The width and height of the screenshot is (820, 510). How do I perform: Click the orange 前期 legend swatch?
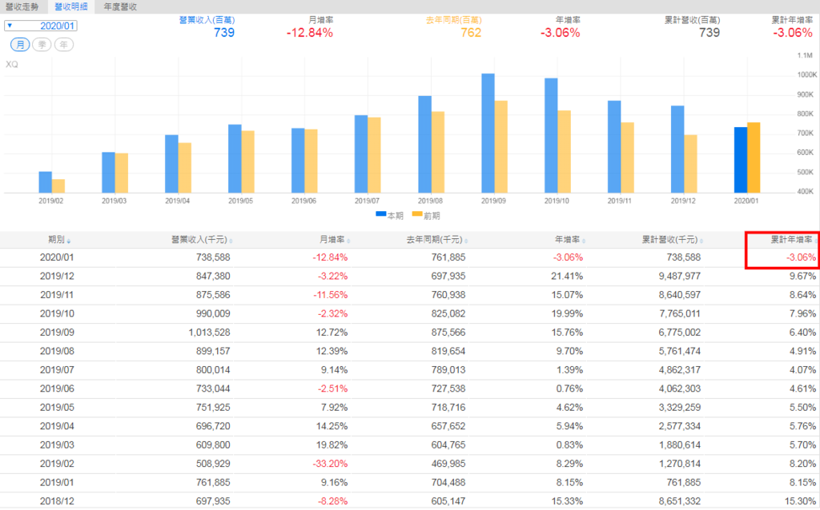(x=416, y=214)
